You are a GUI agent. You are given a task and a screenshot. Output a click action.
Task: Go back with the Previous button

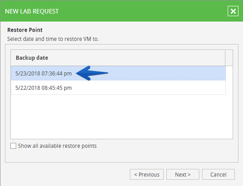coord(147,174)
